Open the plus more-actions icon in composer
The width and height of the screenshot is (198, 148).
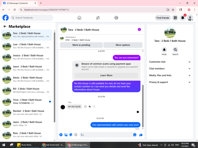pos(61,135)
